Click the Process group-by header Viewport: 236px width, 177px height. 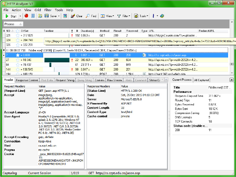coord(13,24)
